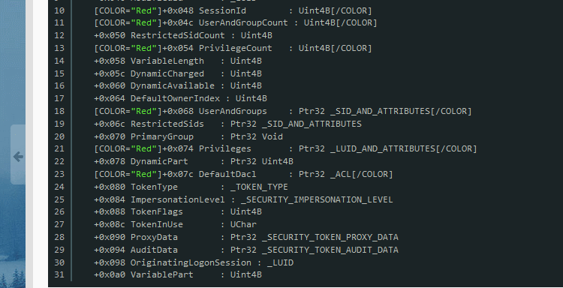Click line number 14 in gutter
The image size is (563, 288).
pyautogui.click(x=59, y=61)
